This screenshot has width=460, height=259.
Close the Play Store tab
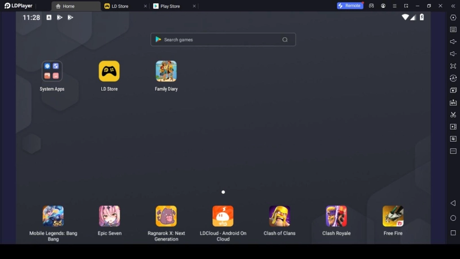pyautogui.click(x=194, y=6)
